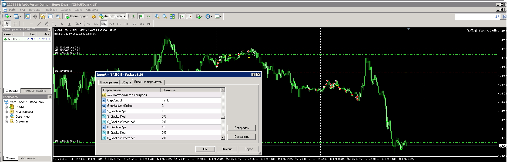Screen dimensions: 507x162
Task: Toggle the Data Window crosshair-circle icon
Action: [x=35, y=16]
